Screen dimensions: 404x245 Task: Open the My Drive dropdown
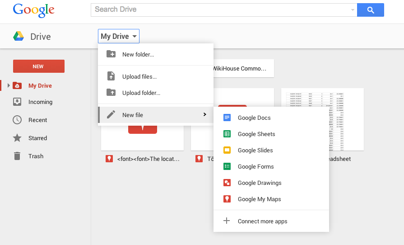[119, 37]
